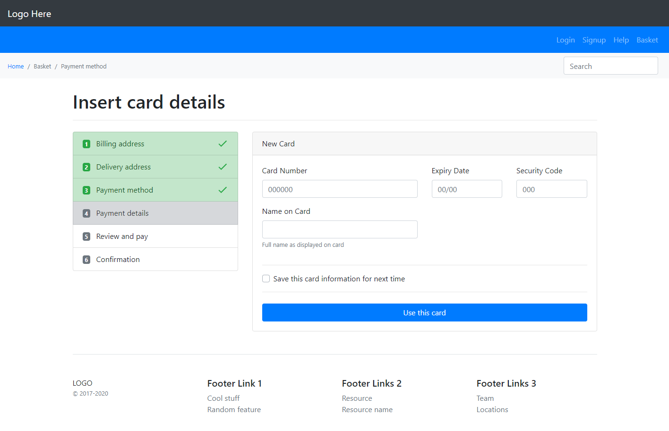Open the Login link in navbar

tap(566, 40)
